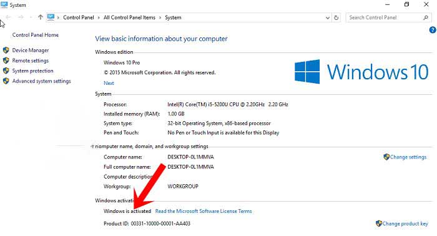Refresh the System page
This screenshot has width=437, height=236.
tap(336, 17)
